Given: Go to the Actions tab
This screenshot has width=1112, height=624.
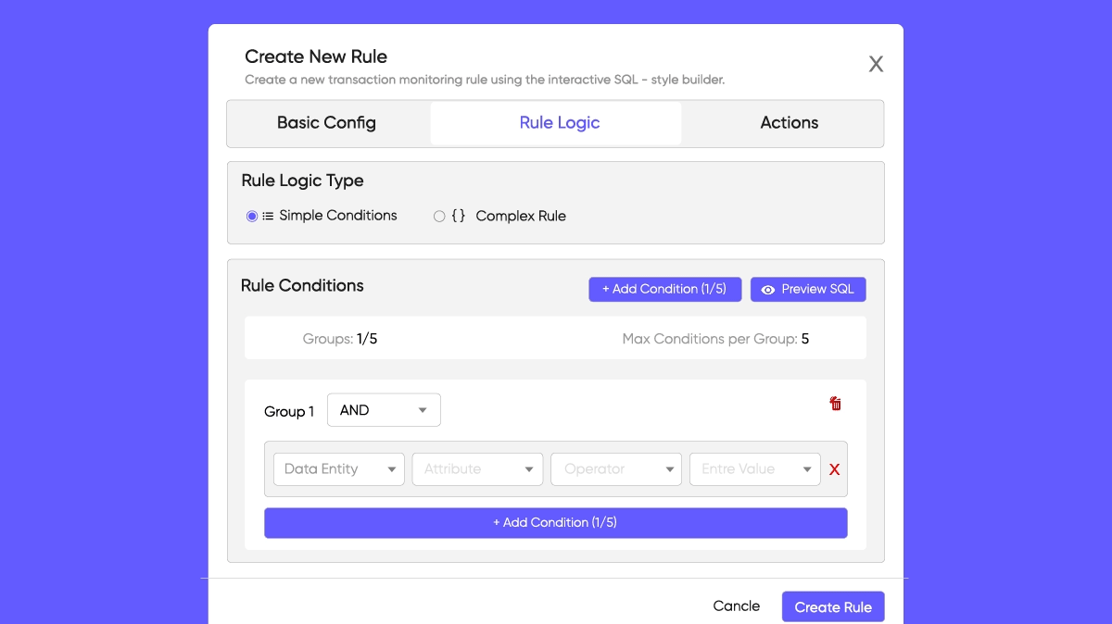Looking at the screenshot, I should (x=789, y=123).
